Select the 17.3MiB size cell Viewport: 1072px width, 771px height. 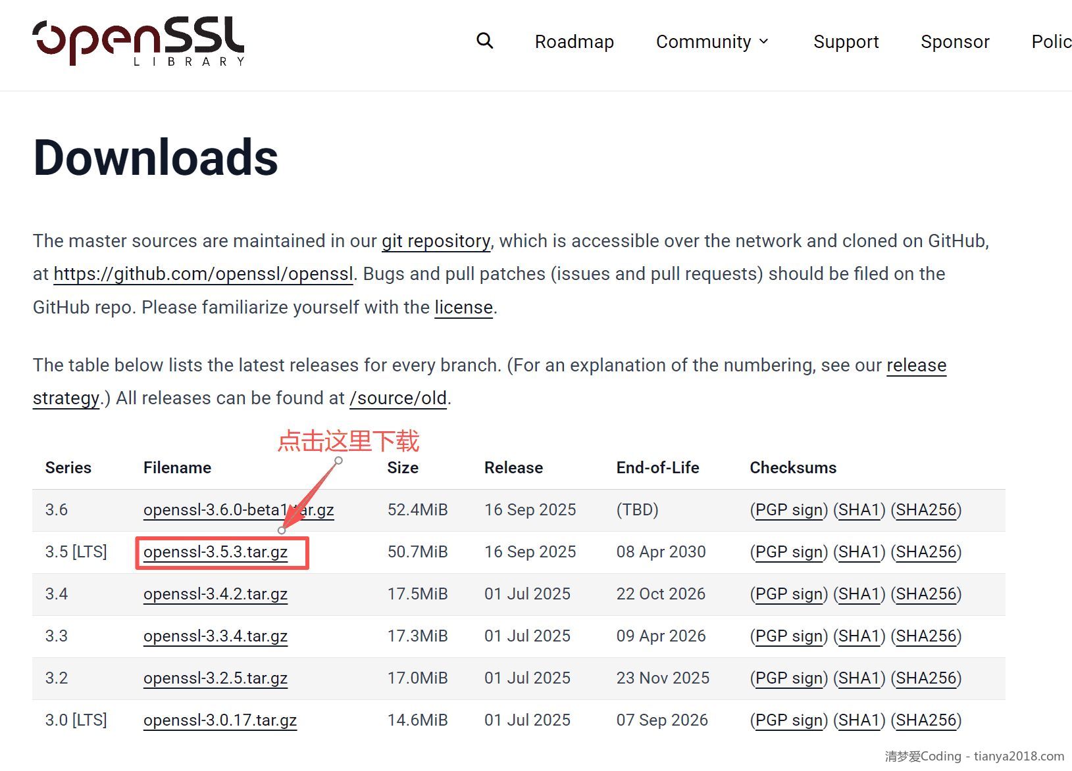(417, 636)
